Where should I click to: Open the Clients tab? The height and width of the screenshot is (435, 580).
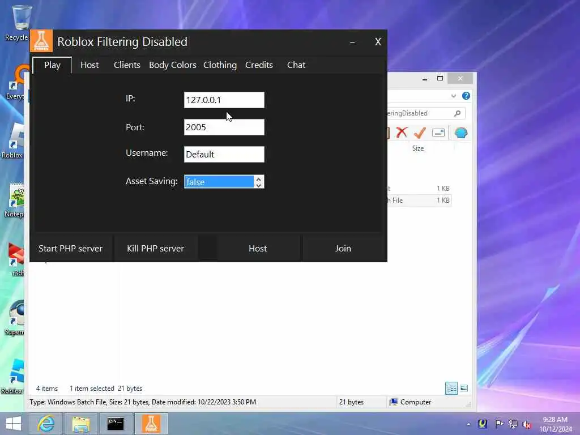pos(127,65)
